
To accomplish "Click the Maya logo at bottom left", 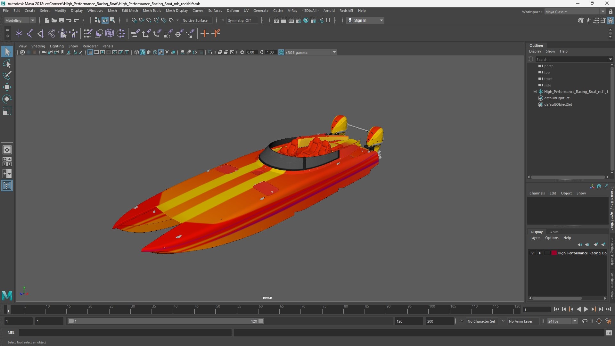I will click(7, 295).
